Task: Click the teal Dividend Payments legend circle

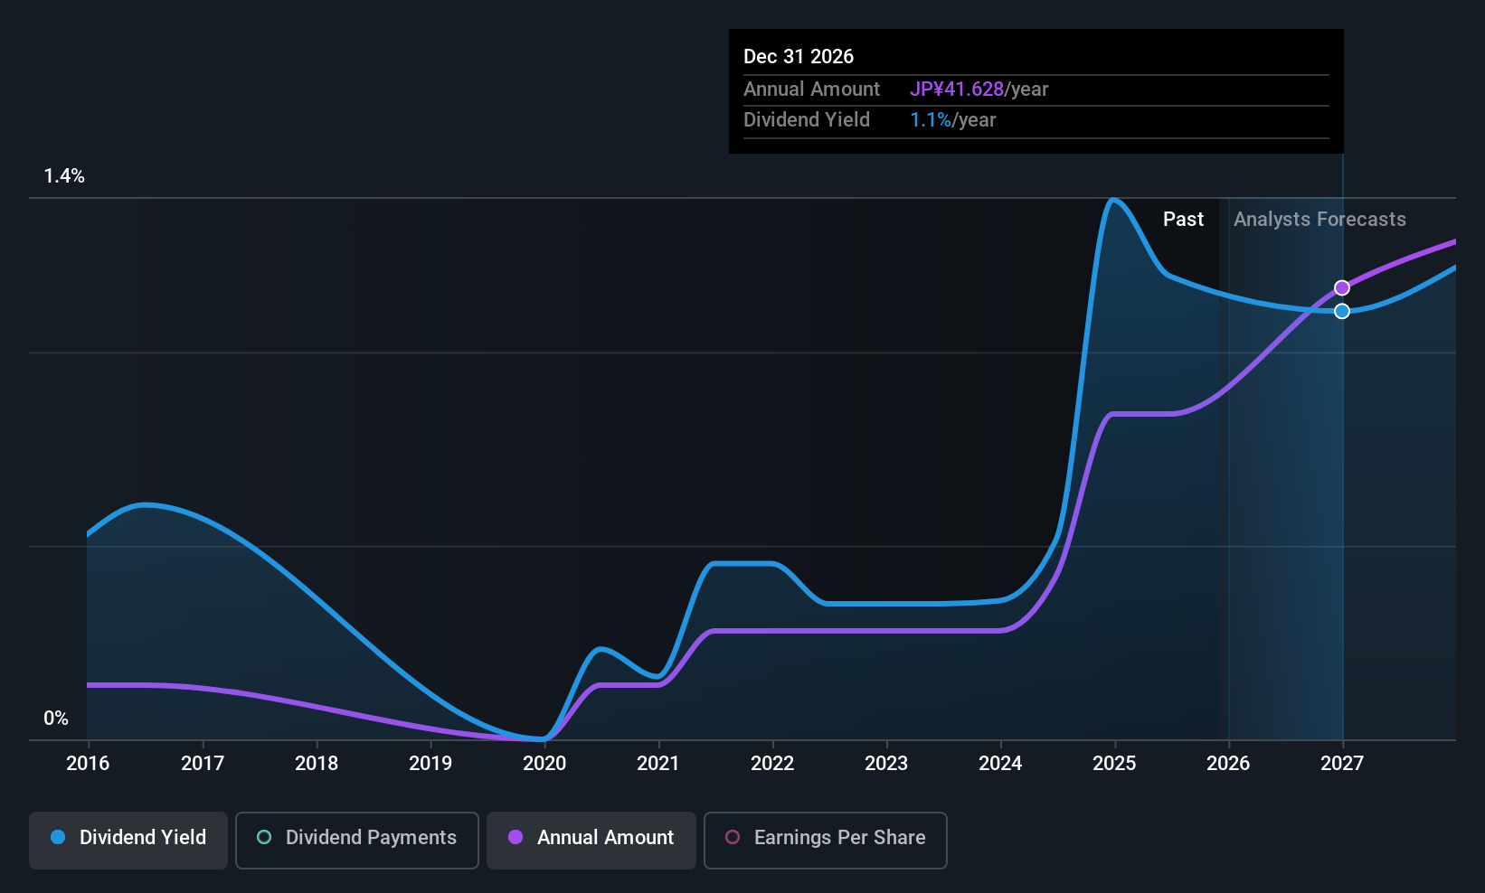Action: click(x=264, y=837)
